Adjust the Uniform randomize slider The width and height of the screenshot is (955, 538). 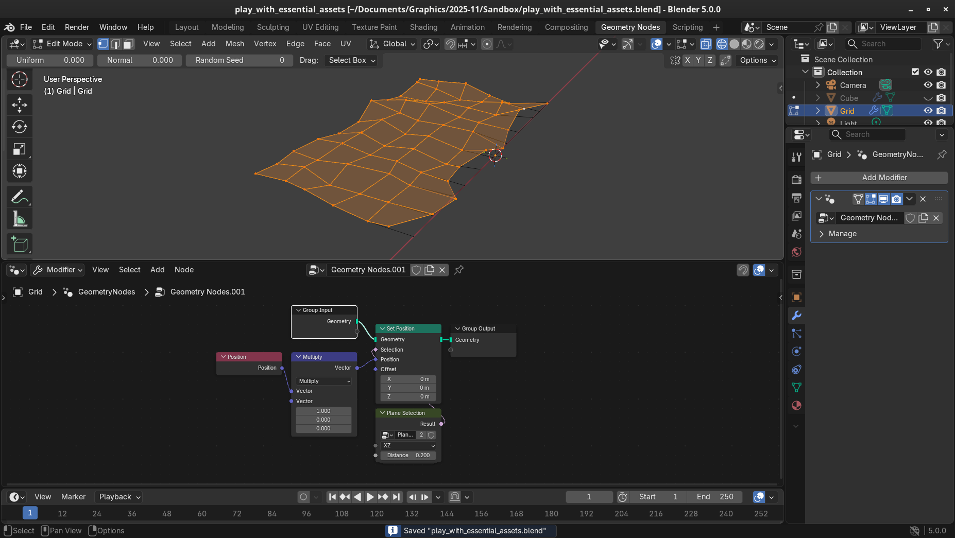pos(50,60)
